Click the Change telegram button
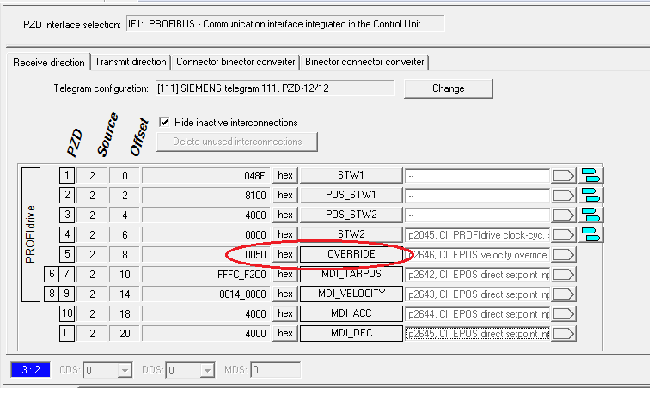 (x=449, y=88)
